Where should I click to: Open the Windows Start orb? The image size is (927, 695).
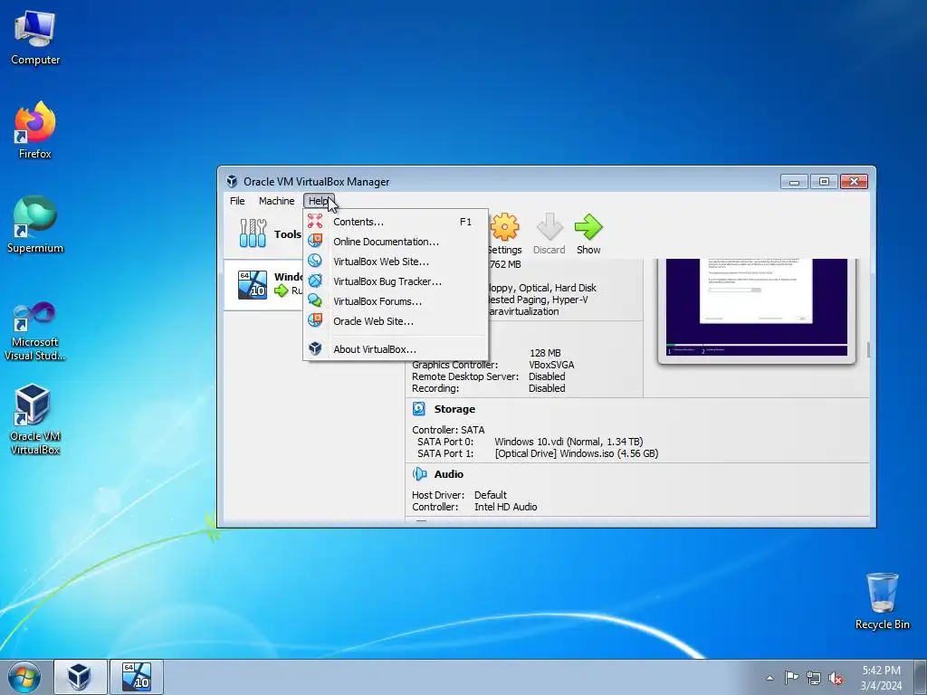pyautogui.click(x=24, y=677)
